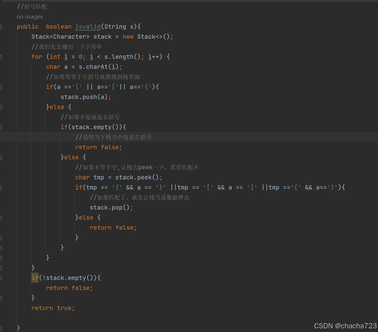The width and height of the screenshot is (378, 332).
Task: Click the 'for' keyword
Action: [x=37, y=57]
